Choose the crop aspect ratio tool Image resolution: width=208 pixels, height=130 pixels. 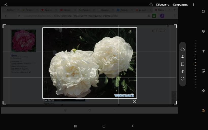[x=182, y=64]
